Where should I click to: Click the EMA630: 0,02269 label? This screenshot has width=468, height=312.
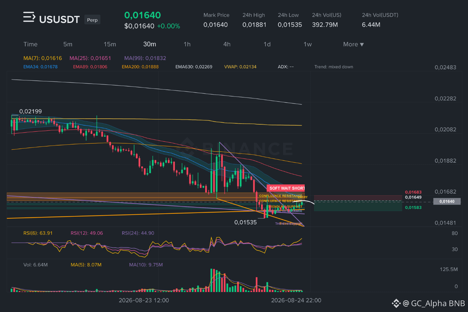194,67
